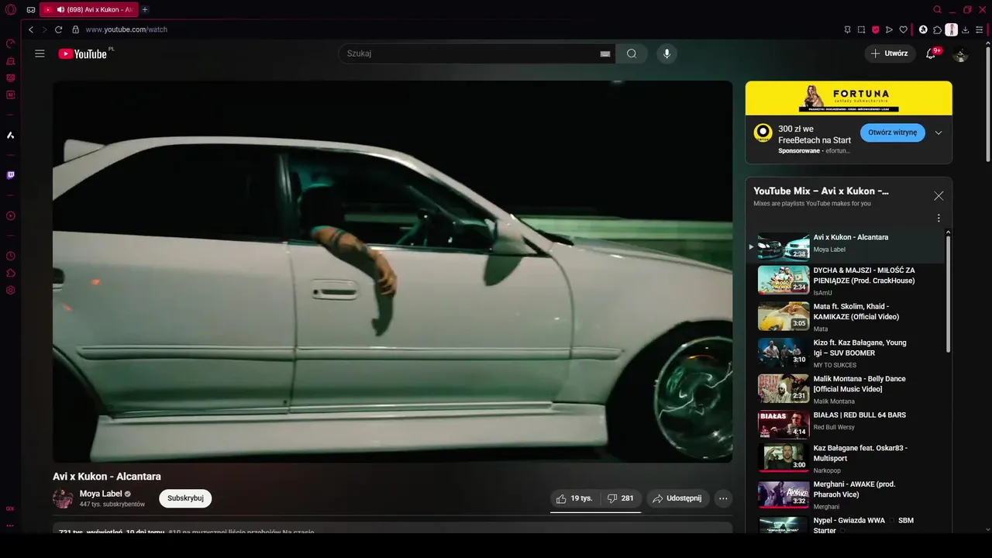The height and width of the screenshot is (558, 992).
Task: Click the Udostępnij share button
Action: [x=677, y=498]
